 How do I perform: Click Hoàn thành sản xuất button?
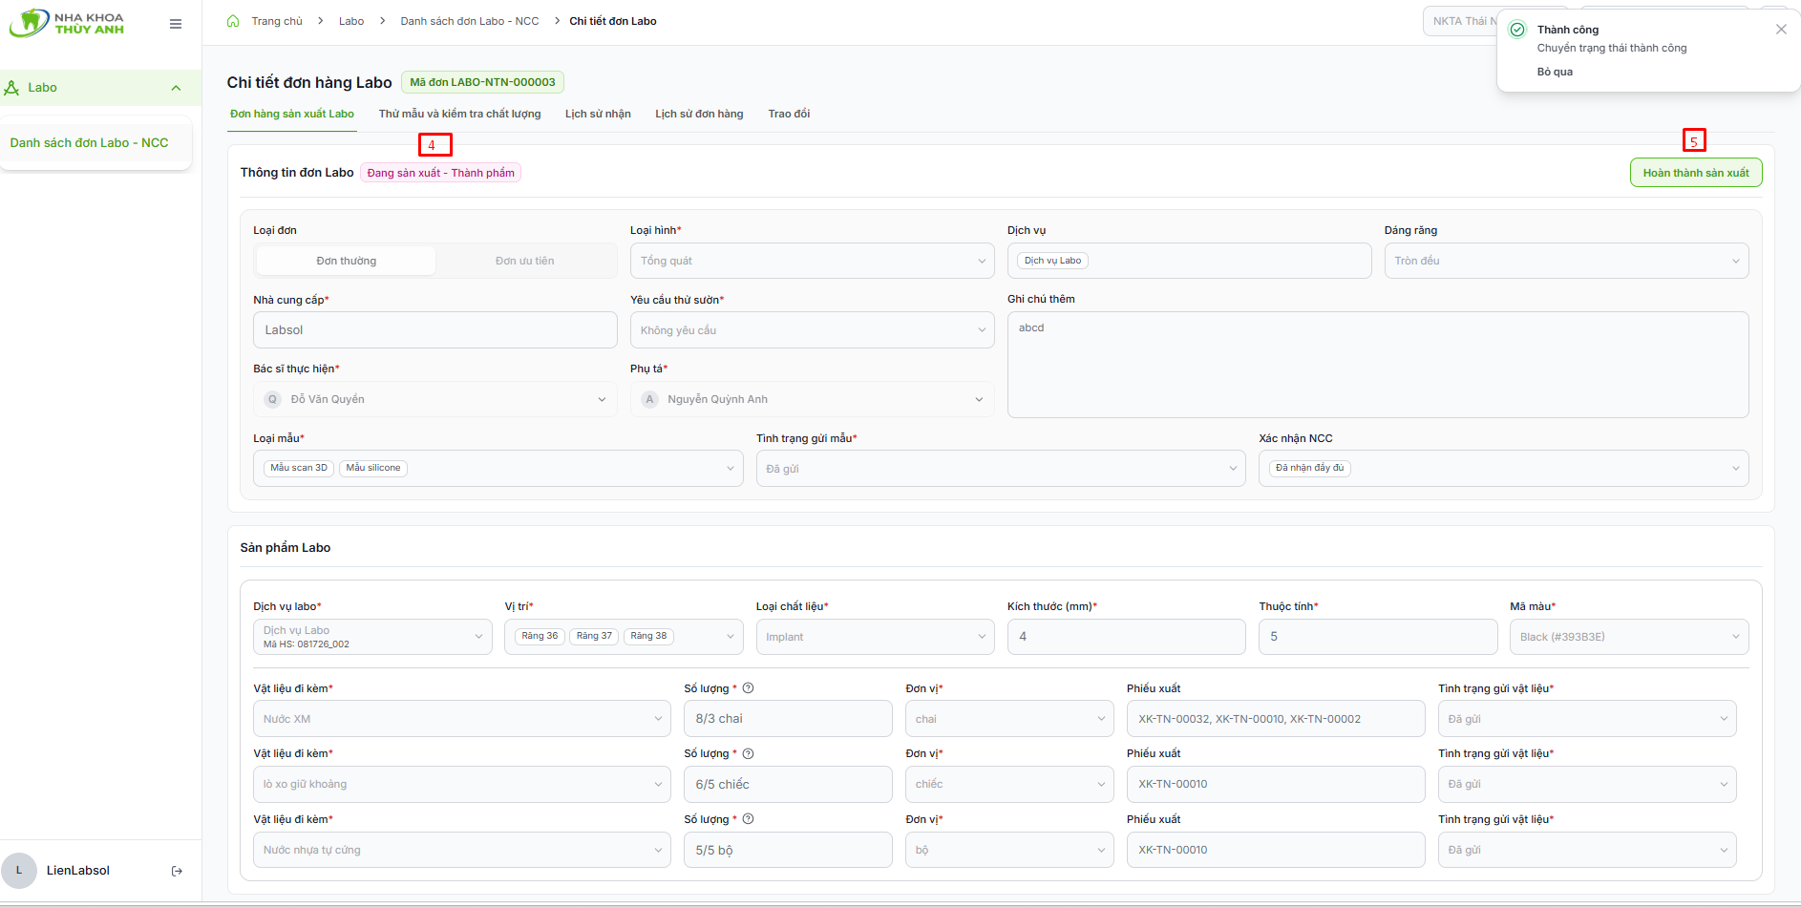point(1696,173)
